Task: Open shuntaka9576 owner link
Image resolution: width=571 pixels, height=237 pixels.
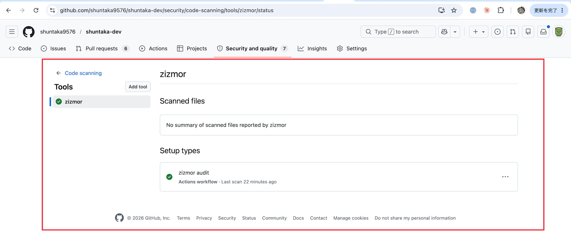Action: point(58,32)
